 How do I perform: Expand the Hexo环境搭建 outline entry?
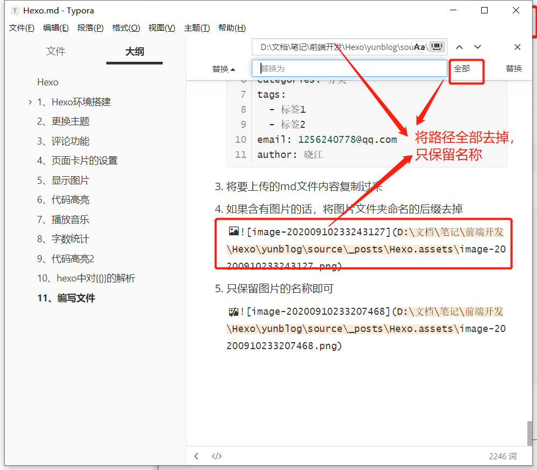[30, 102]
